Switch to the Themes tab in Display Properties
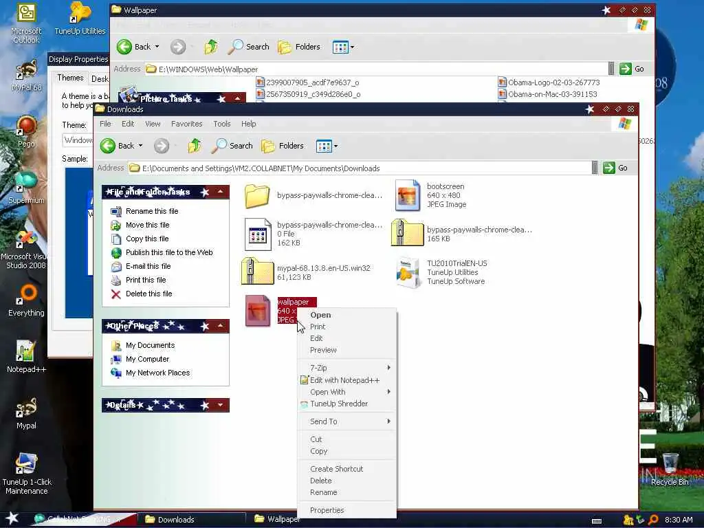 70,78
